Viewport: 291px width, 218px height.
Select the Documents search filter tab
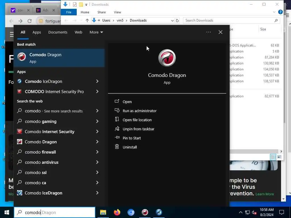[58, 32]
